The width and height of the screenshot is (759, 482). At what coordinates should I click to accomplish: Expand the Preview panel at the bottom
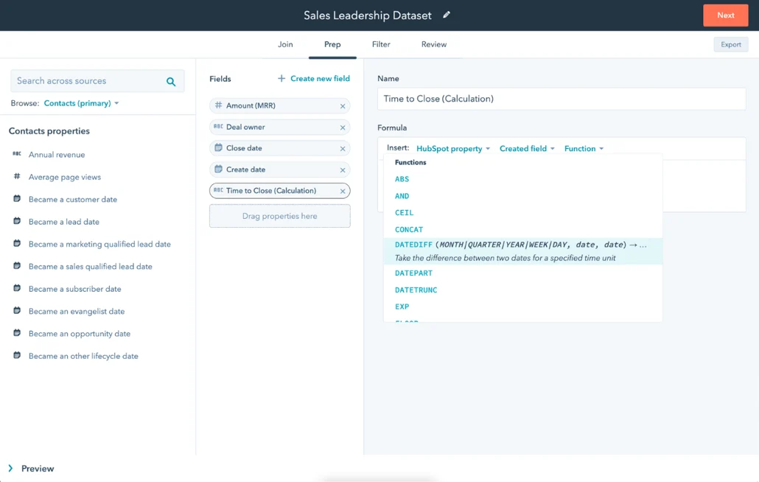[x=30, y=468]
